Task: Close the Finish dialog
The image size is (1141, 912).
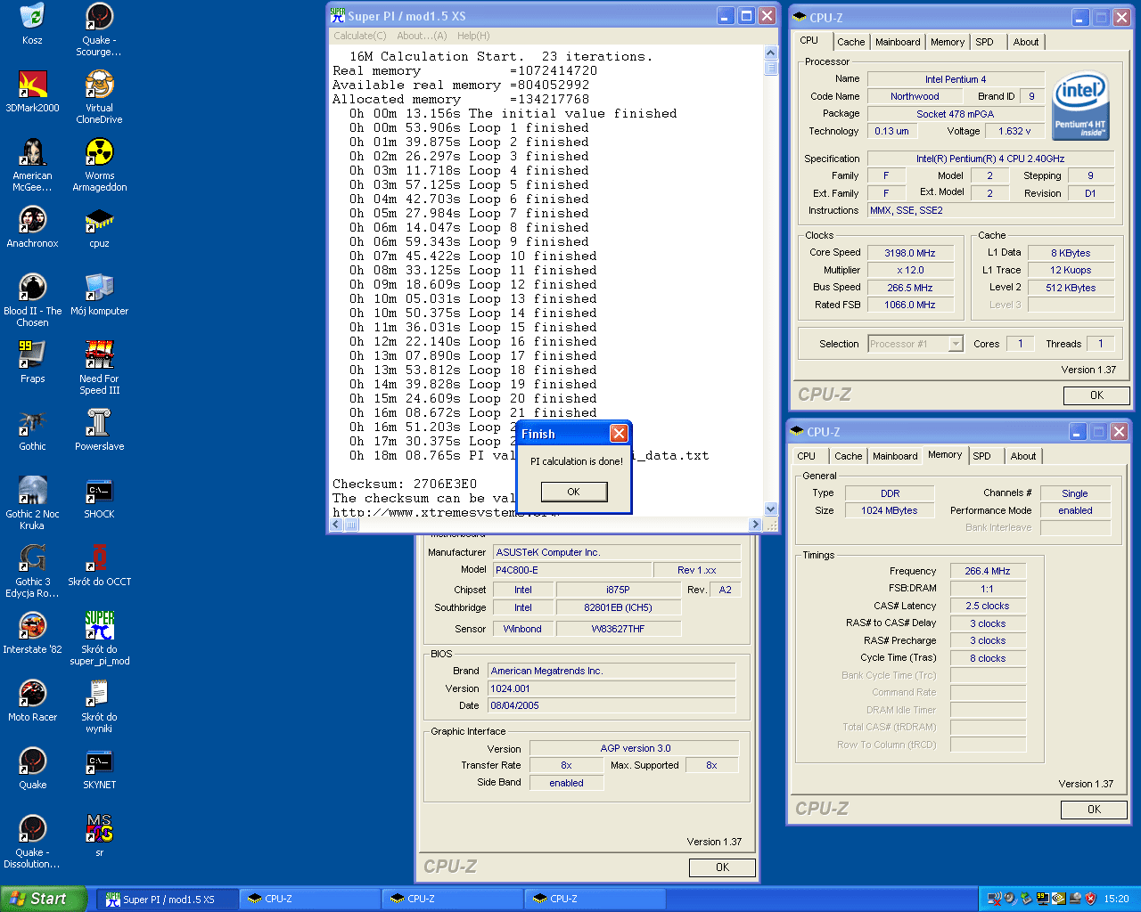Action: (619, 434)
